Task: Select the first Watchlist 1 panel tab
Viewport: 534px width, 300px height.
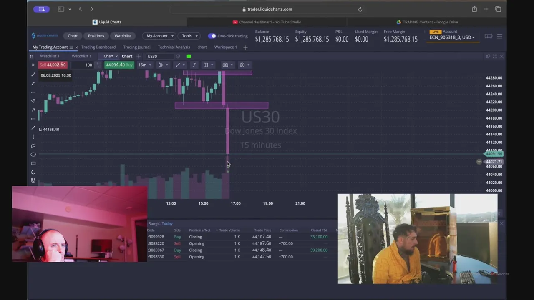Action: (49, 56)
